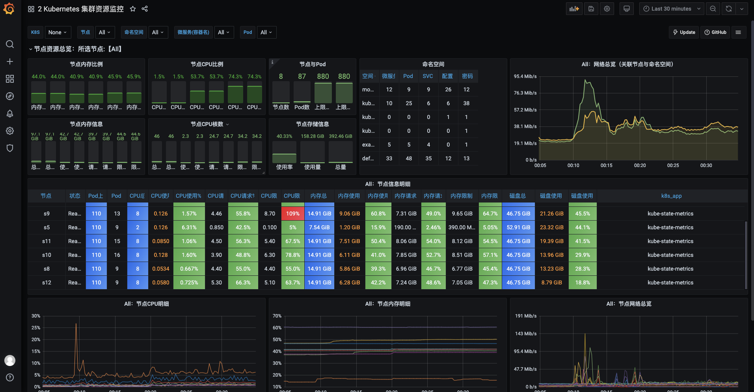Open the All: 节点CPU明细 panel title
The width and height of the screenshot is (754, 392).
(x=146, y=304)
